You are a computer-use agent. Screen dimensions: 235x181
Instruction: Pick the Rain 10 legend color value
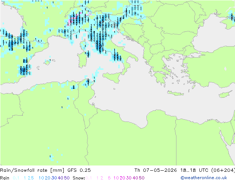42,178
